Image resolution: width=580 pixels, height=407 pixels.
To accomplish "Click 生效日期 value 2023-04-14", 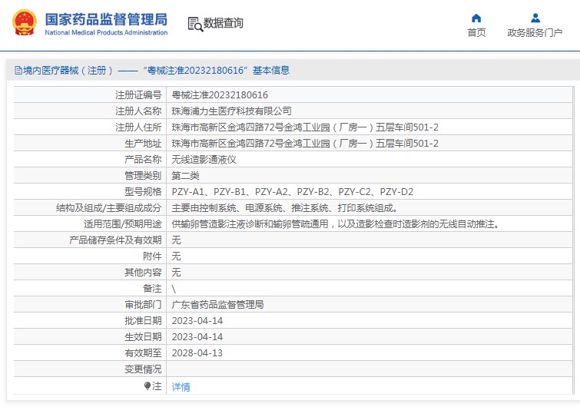I will pos(197,337).
